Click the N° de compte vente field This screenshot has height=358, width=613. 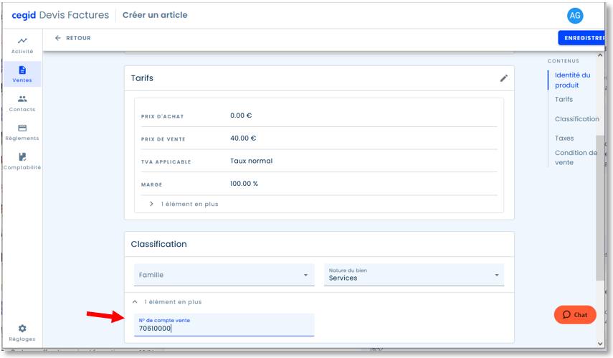point(224,325)
